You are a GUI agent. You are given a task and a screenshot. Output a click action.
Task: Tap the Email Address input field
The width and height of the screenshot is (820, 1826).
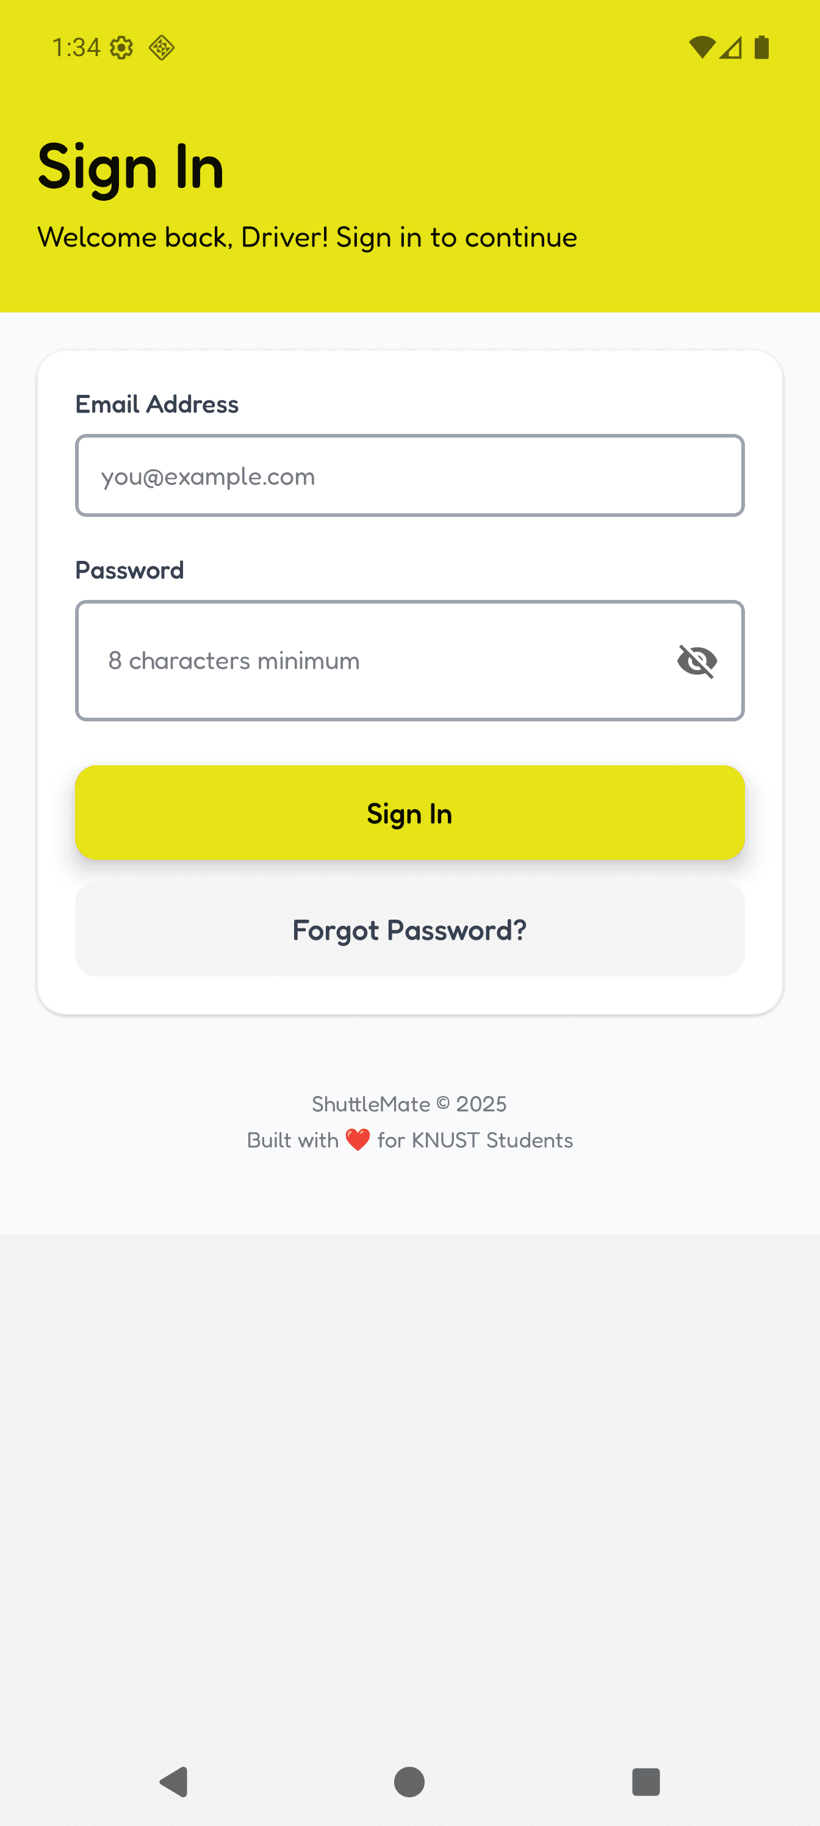[409, 475]
